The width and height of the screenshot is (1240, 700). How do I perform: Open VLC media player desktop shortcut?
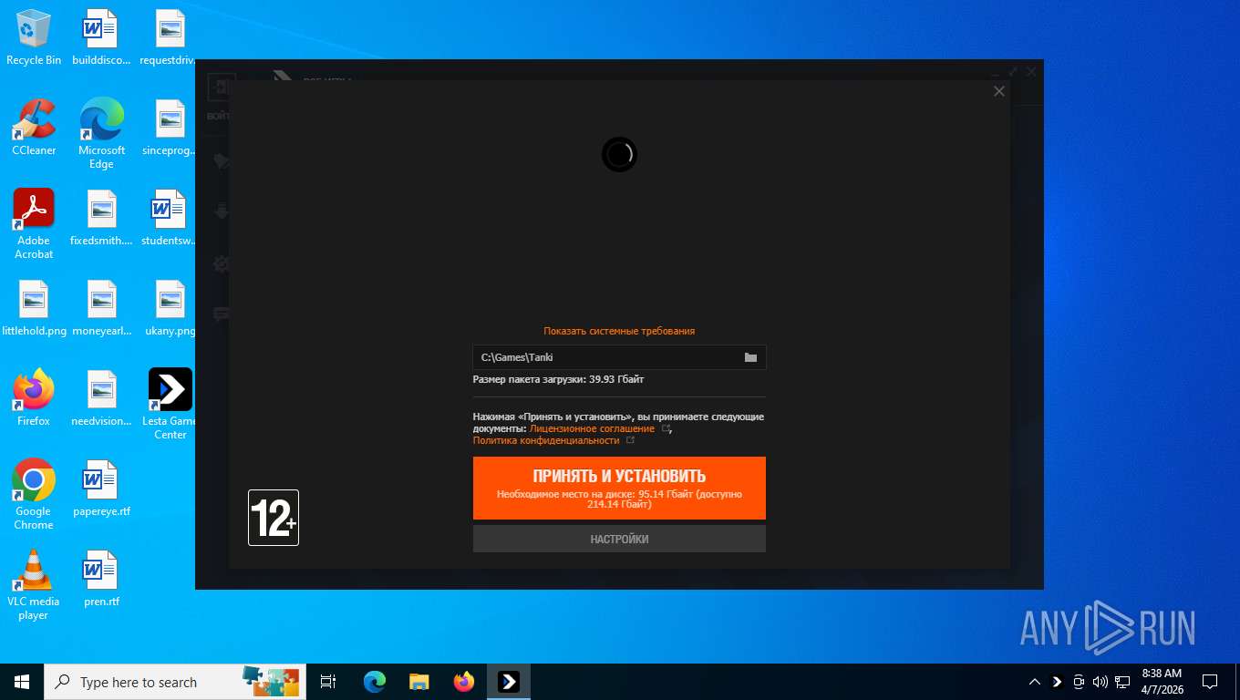(34, 585)
